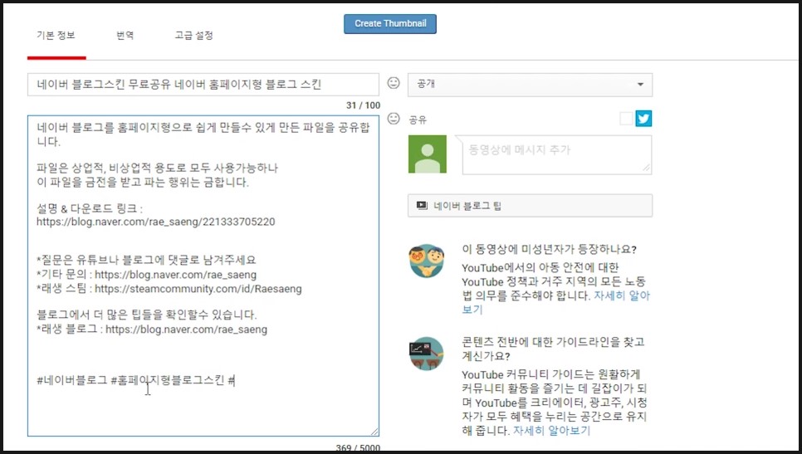Click the #네이버블로그 hashtag text
802x454 pixels.
coord(71,380)
